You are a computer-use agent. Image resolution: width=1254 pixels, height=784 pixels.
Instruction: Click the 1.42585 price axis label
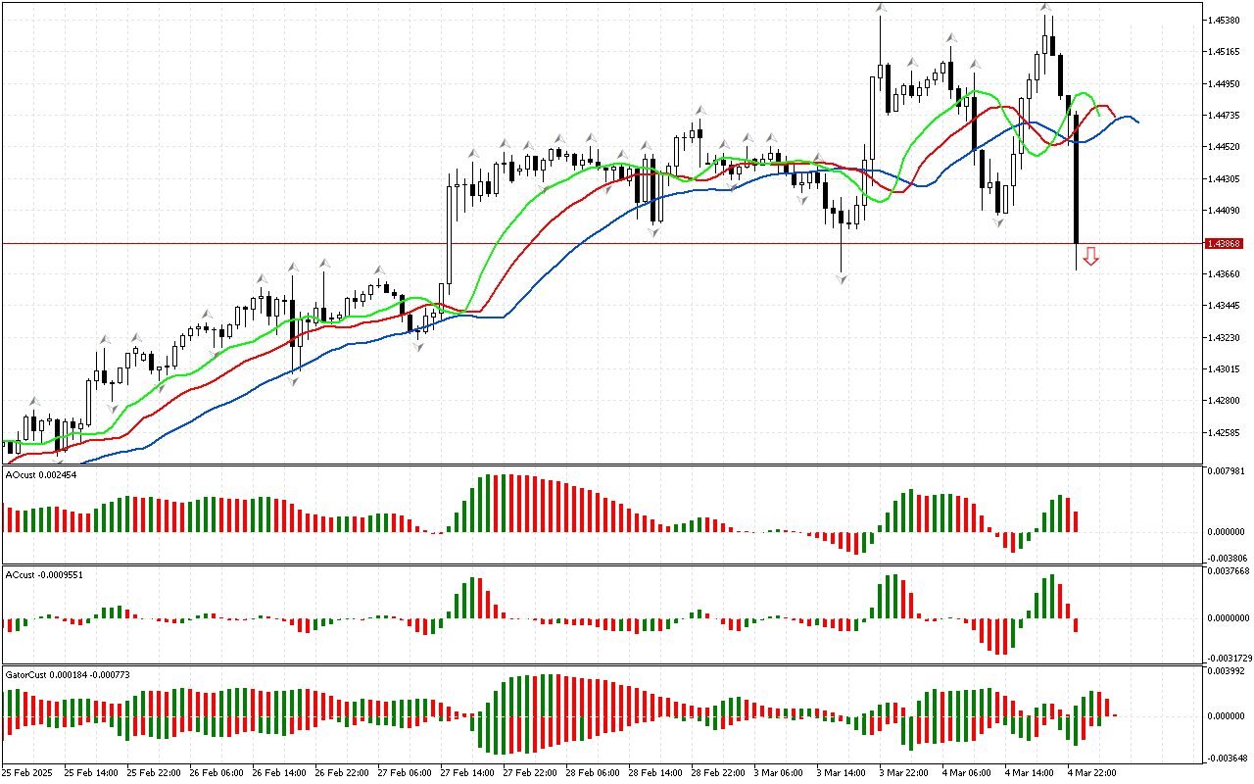pyautogui.click(x=1225, y=433)
